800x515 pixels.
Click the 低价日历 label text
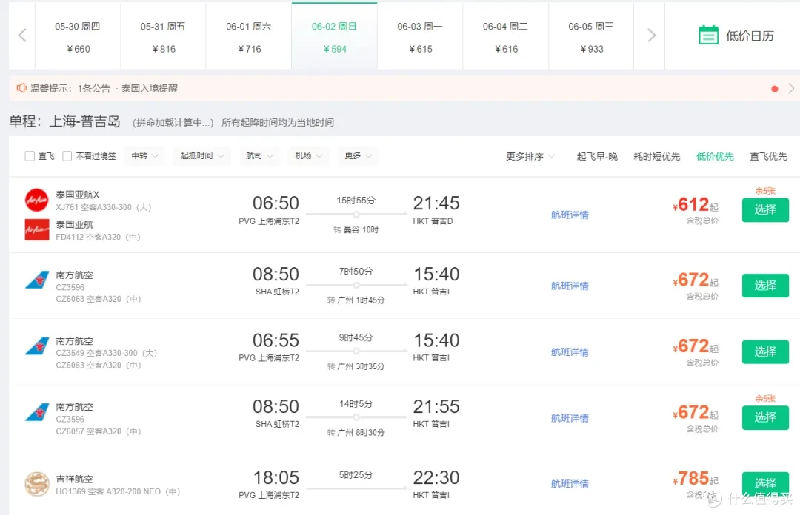pyautogui.click(x=750, y=36)
